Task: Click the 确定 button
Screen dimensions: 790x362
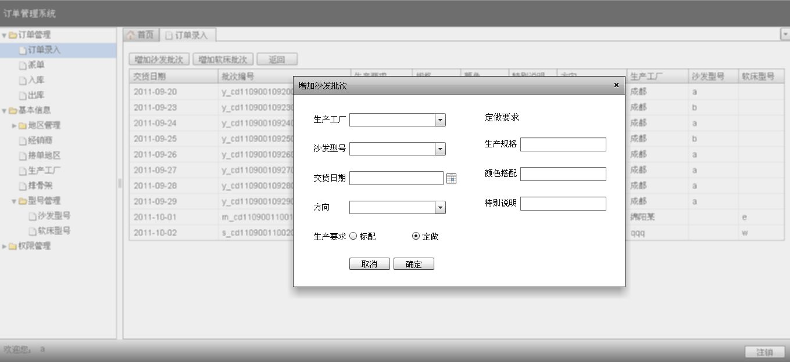Action: coord(414,264)
